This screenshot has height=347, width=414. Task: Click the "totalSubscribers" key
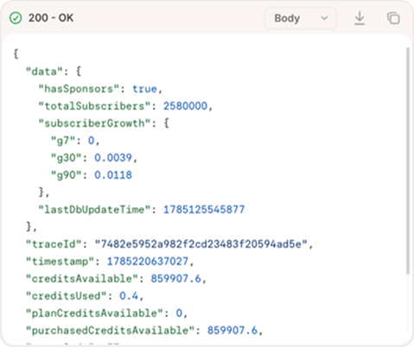coord(94,106)
